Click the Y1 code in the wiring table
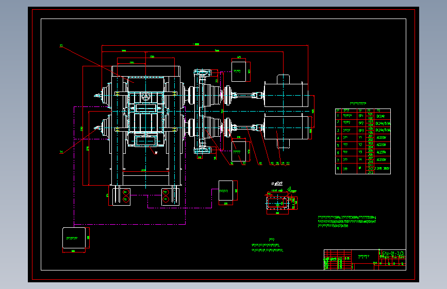Screen dimensions: 447x289 [360, 137]
